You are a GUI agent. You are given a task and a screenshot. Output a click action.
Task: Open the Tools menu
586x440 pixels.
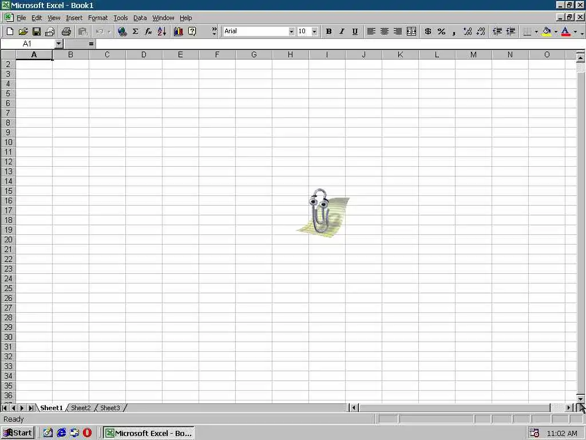click(x=120, y=18)
